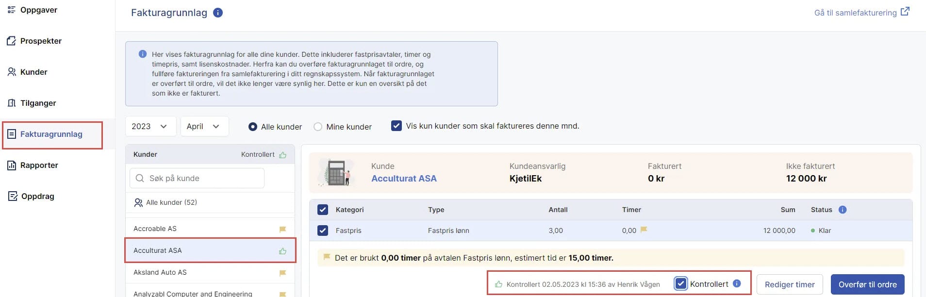The width and height of the screenshot is (926, 297).
Task: Click the Søk på kunde search field
Action: coord(197,178)
